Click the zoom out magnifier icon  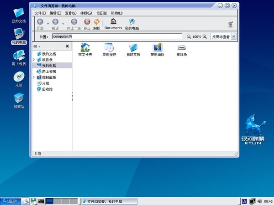[x=189, y=36]
